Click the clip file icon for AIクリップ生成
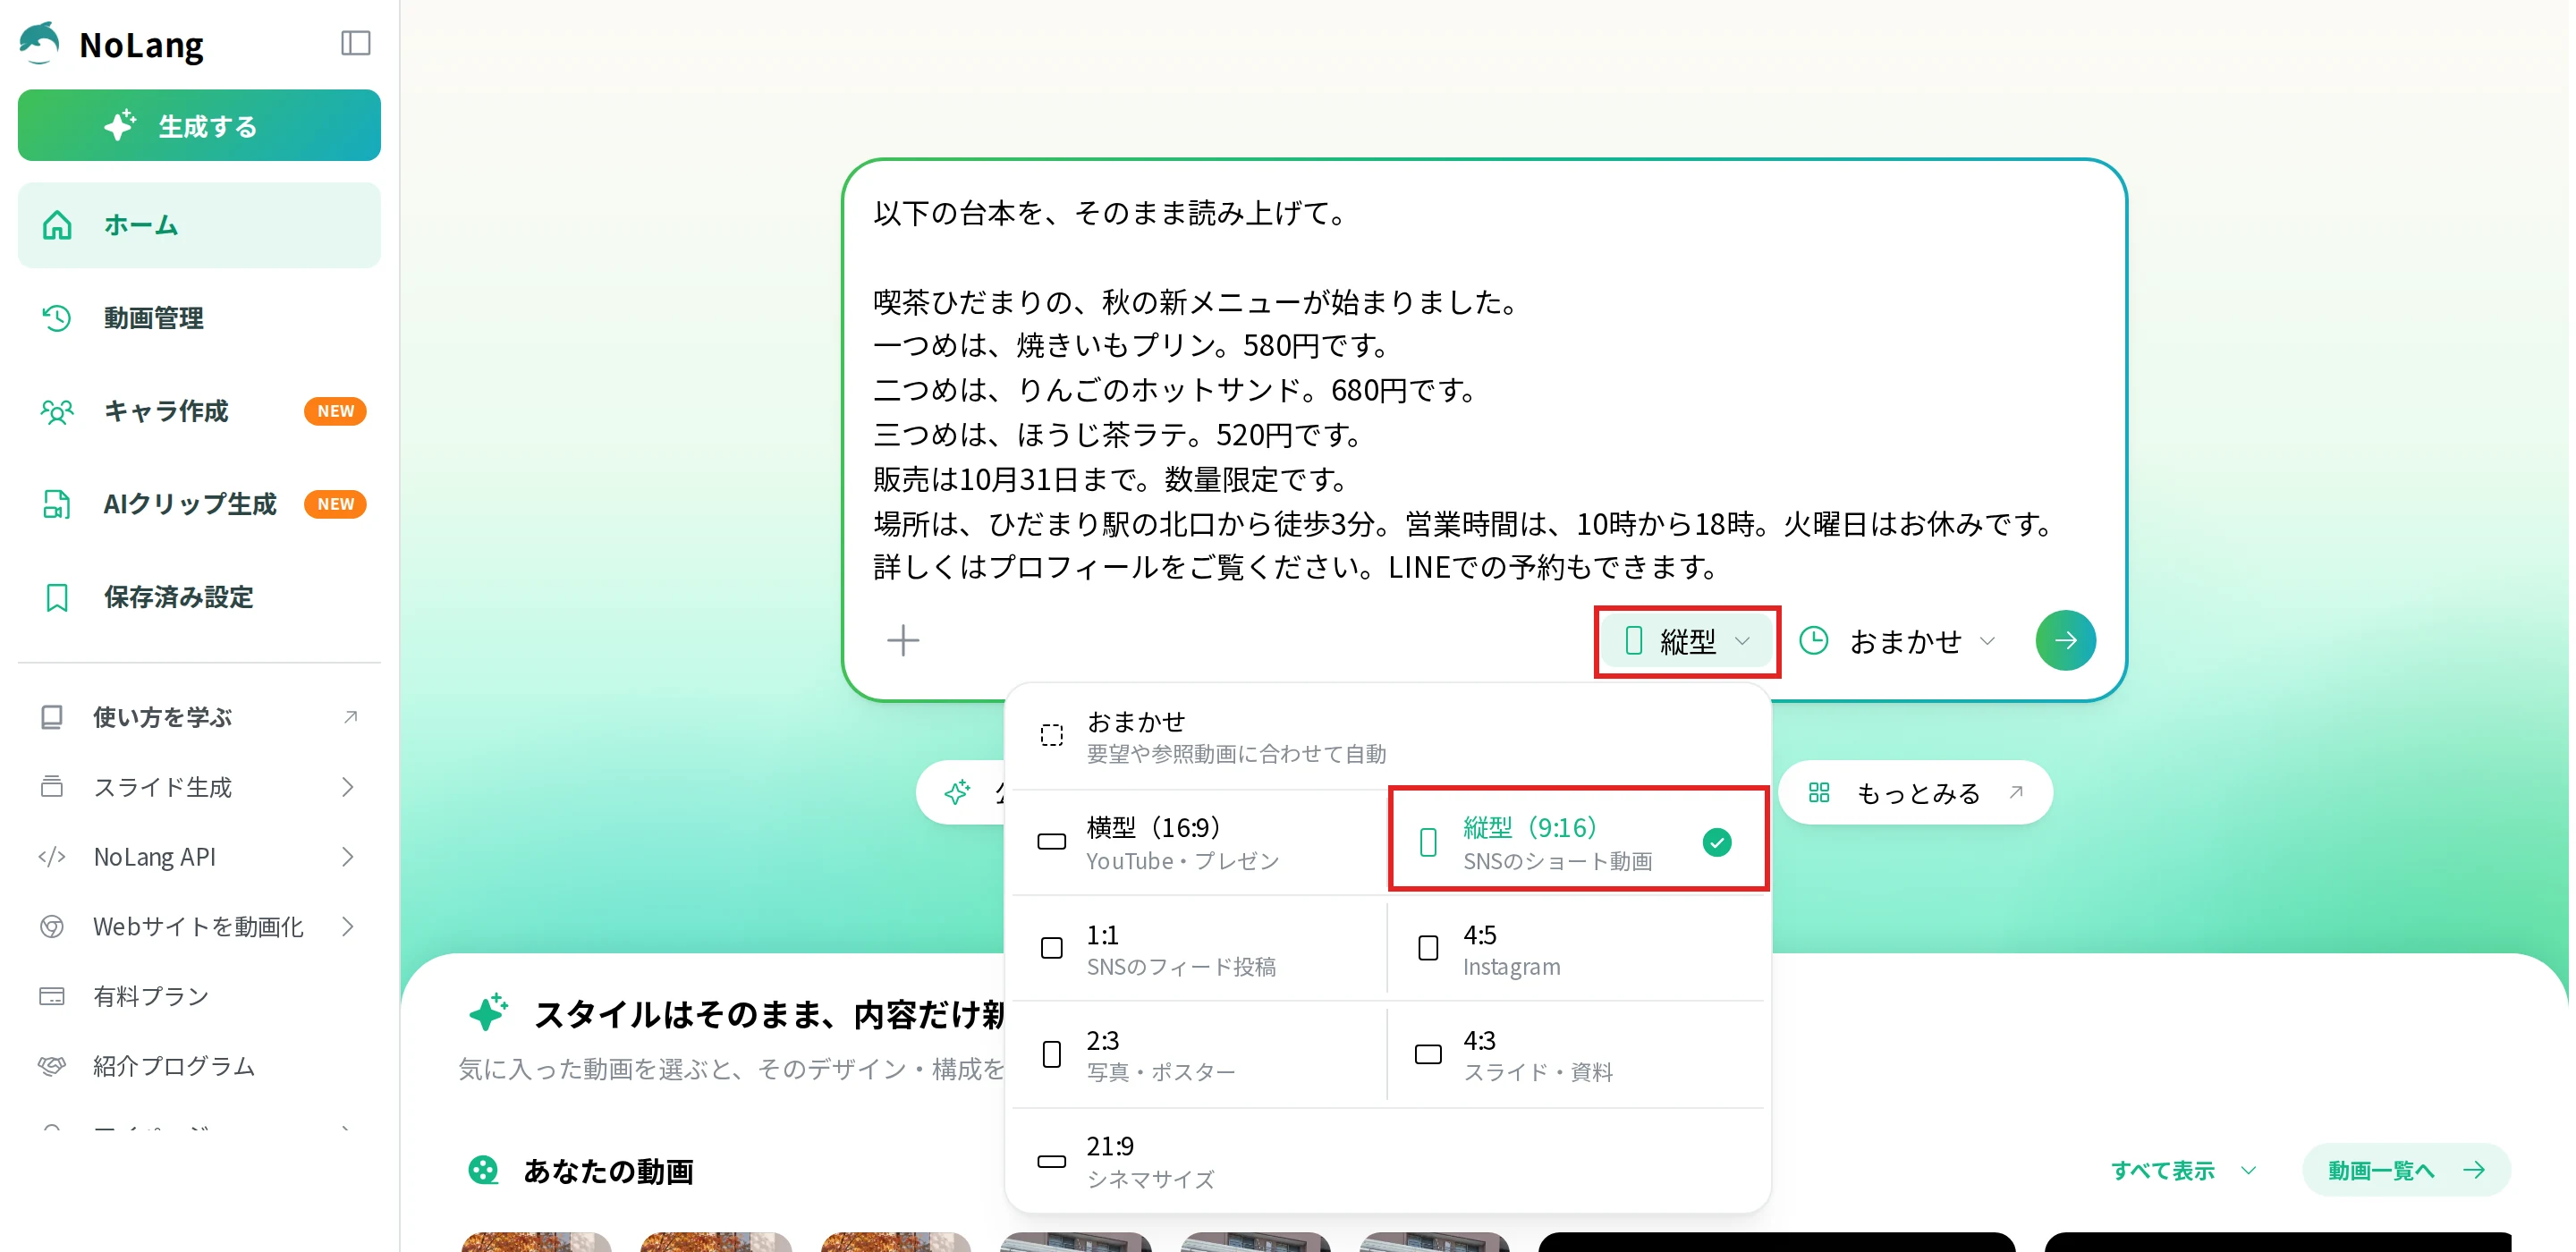The image size is (2576, 1252). click(x=57, y=504)
